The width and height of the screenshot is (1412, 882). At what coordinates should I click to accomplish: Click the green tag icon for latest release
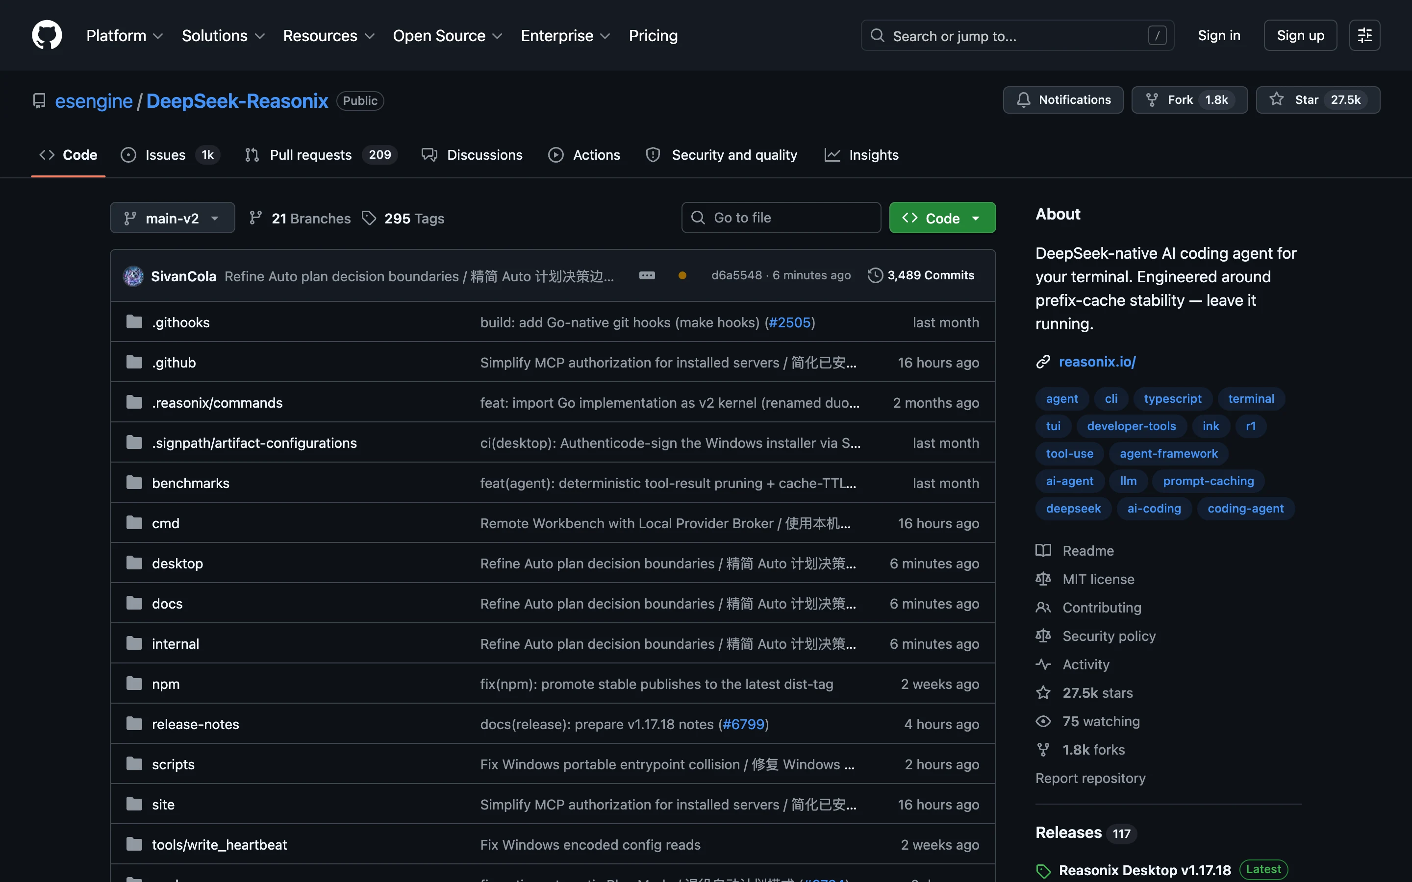point(1043,871)
